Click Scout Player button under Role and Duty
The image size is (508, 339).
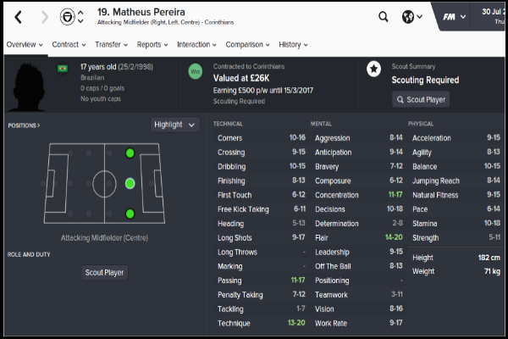pyautogui.click(x=106, y=273)
